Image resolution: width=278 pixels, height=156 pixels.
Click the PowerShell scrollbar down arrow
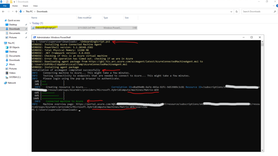(x=262, y=150)
